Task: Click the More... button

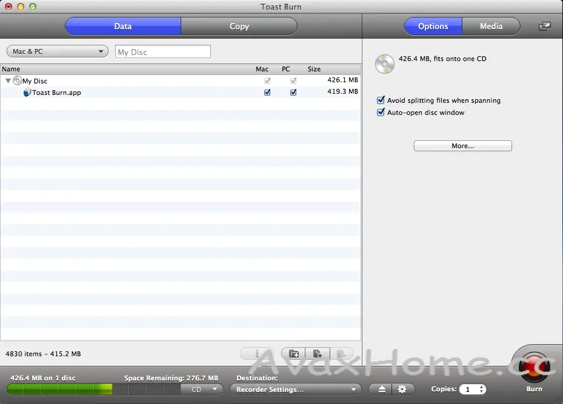Action: tap(463, 146)
